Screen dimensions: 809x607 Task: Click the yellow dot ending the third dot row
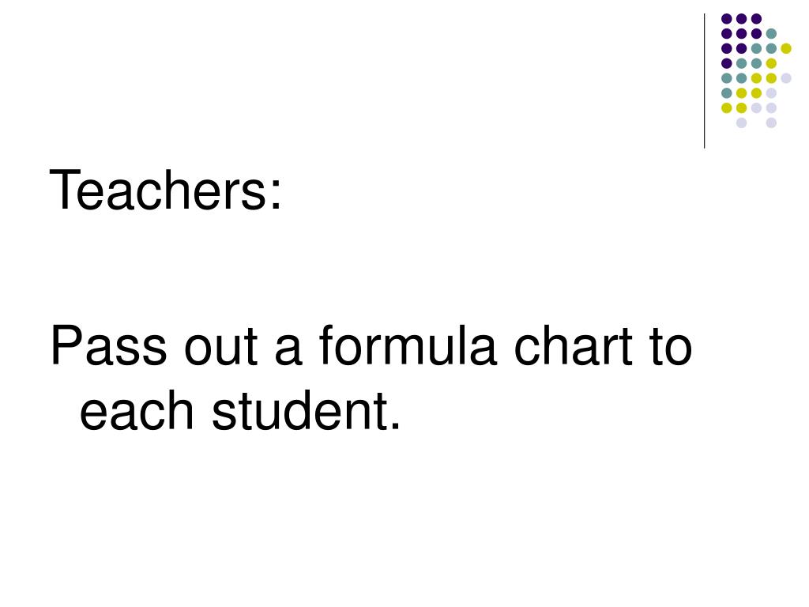coord(786,48)
